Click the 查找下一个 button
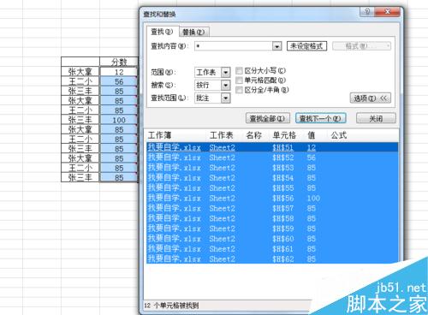The image size is (428, 315). pos(320,118)
